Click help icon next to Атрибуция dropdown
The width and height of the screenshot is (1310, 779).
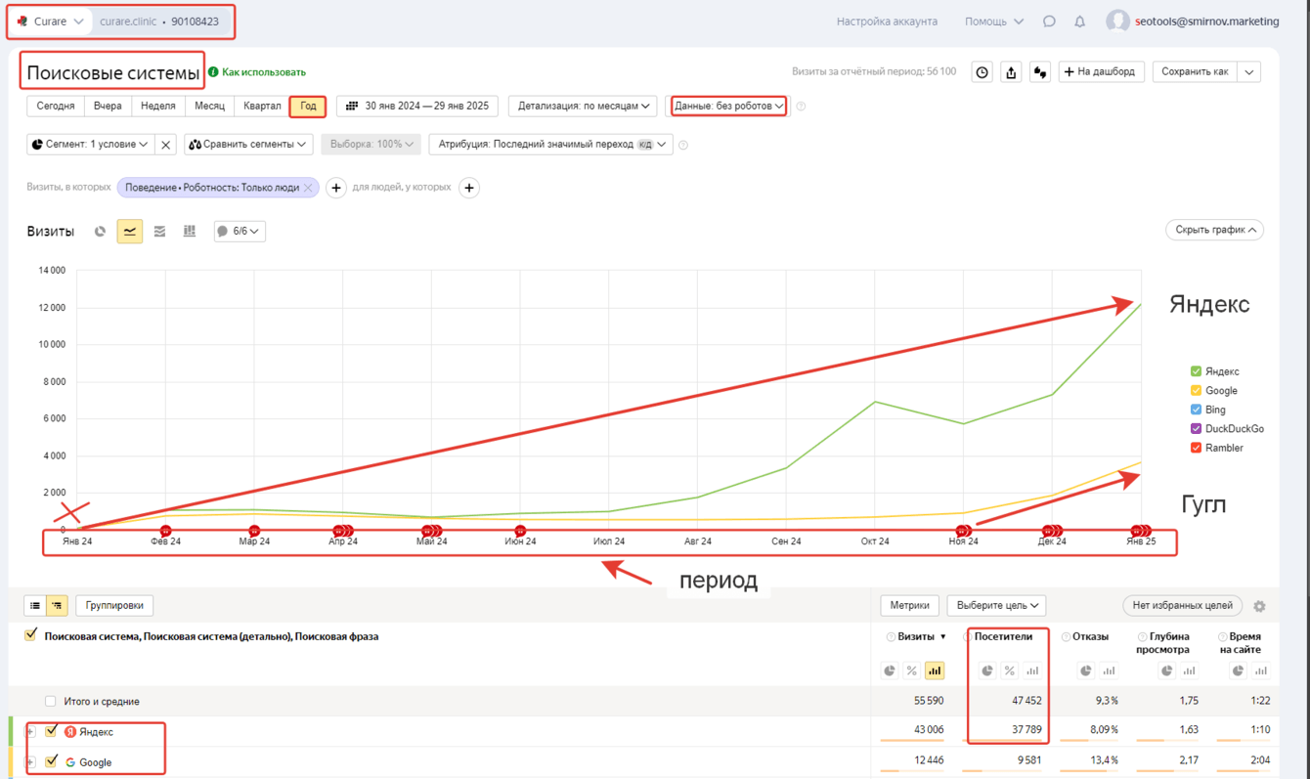tap(683, 145)
